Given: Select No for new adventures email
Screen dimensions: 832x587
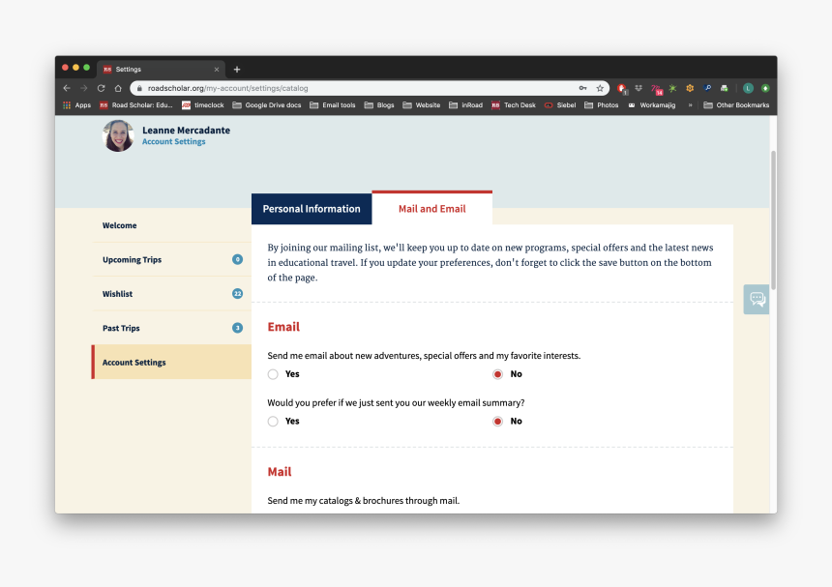Looking at the screenshot, I should (x=497, y=374).
